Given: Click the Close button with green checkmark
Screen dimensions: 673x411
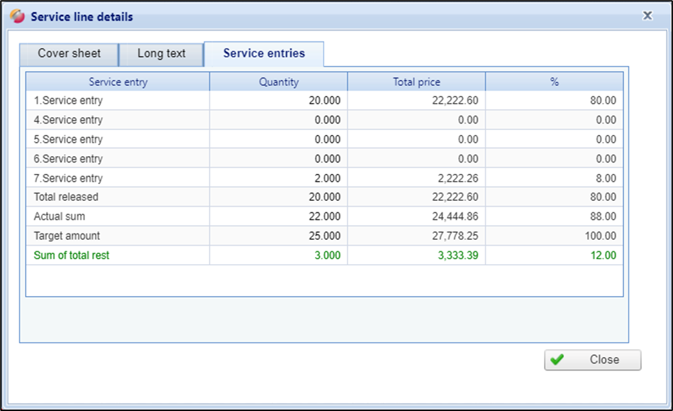Looking at the screenshot, I should (592, 360).
